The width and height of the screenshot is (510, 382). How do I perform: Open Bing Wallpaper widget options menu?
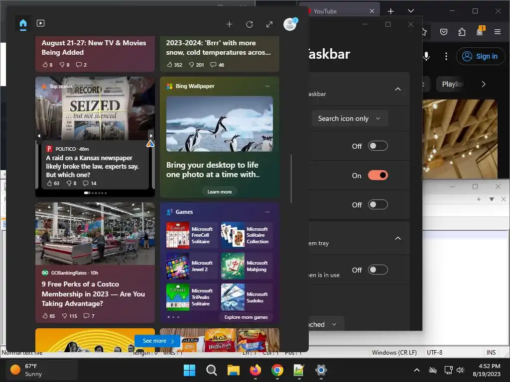pos(267,86)
